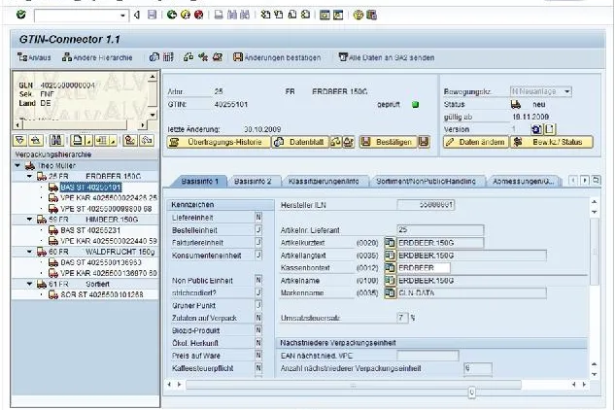
Task: Collapse the 59 FR HIMBEER 150G node
Action: point(30,220)
